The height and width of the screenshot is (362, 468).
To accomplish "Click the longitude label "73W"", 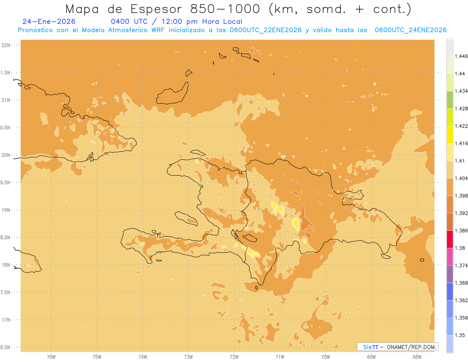I will coord(188,357).
